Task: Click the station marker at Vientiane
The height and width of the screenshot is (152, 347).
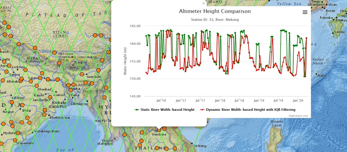Action: click(159, 129)
